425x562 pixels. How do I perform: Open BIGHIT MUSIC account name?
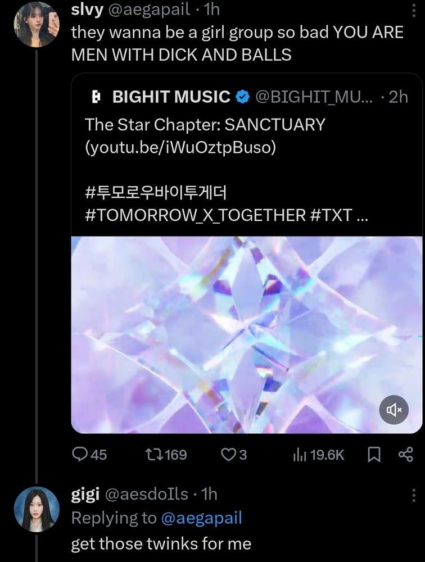171,97
